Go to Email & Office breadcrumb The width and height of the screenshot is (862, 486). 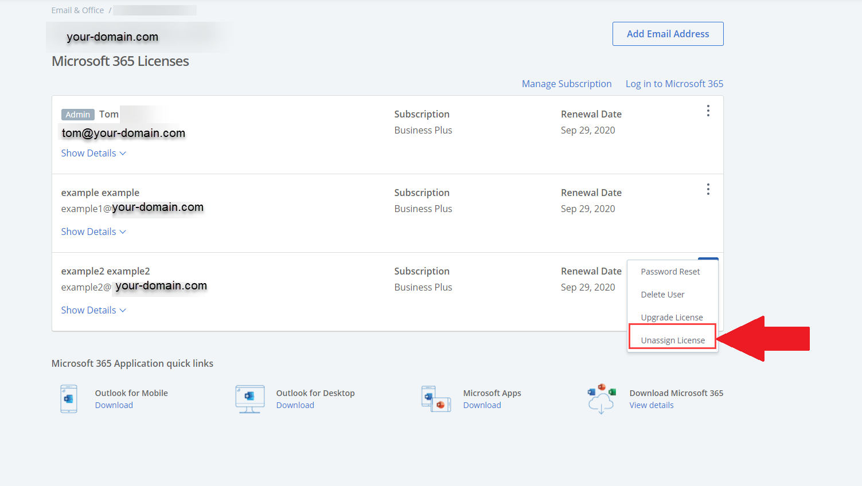(77, 10)
